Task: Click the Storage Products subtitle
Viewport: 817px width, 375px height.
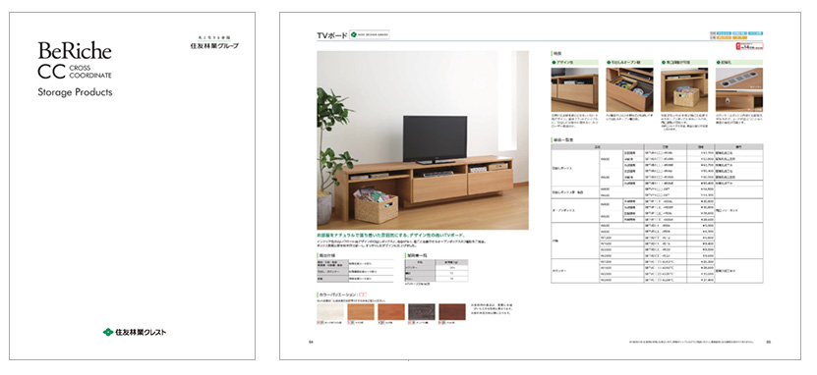Action: click(x=75, y=92)
